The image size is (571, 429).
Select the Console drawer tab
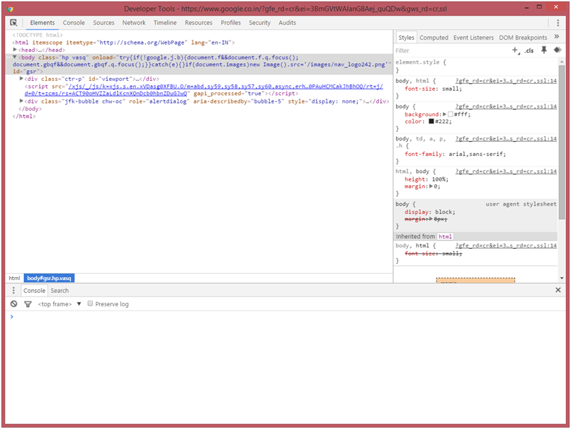click(x=34, y=291)
